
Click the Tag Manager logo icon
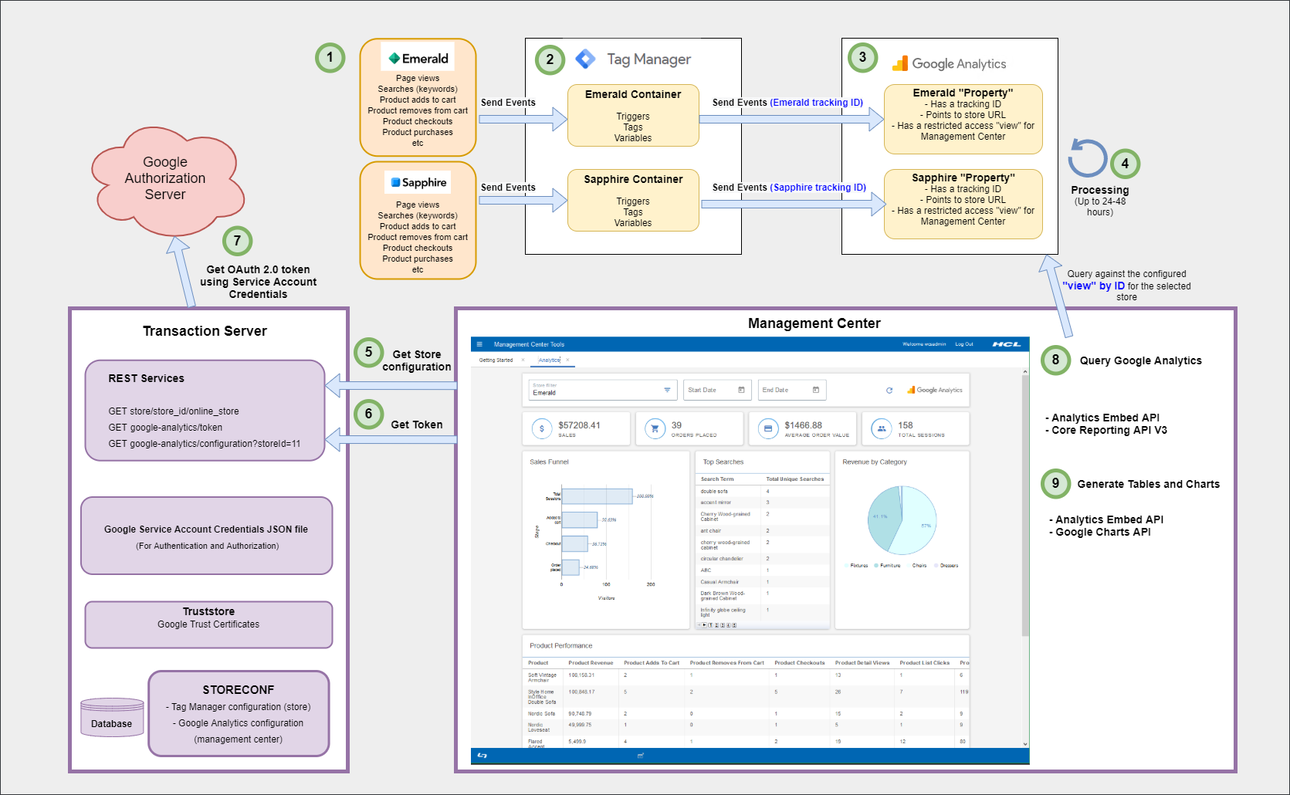[586, 59]
